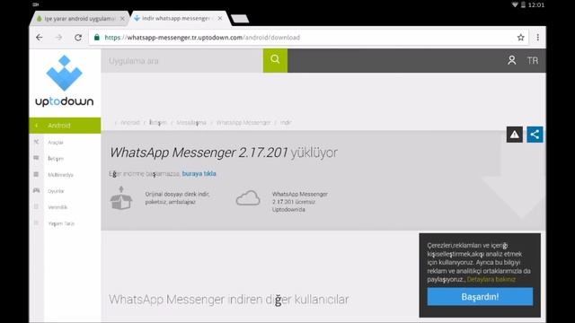
Task: Click the 'buraya tıkla' download link
Action: [x=199, y=173]
